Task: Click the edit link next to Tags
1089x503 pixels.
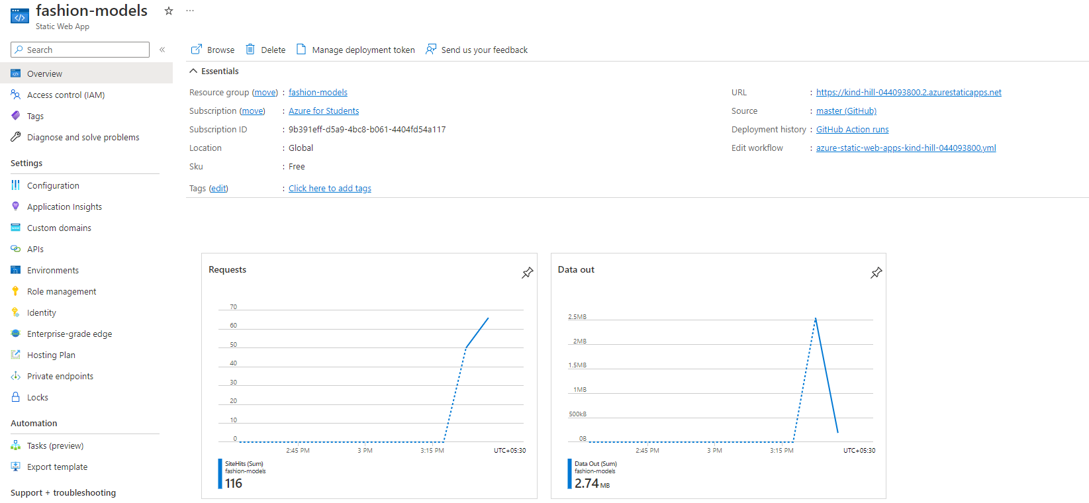Action: coord(218,189)
